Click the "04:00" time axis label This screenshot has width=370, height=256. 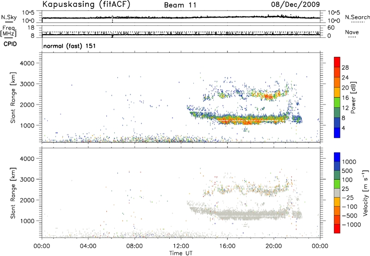tap(88, 246)
